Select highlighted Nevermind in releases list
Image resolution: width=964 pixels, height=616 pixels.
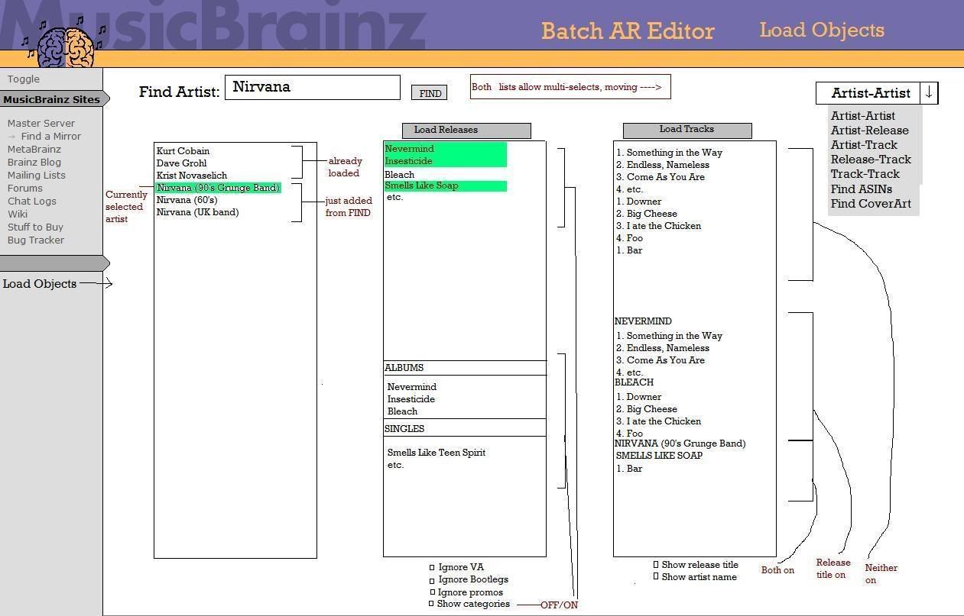446,149
